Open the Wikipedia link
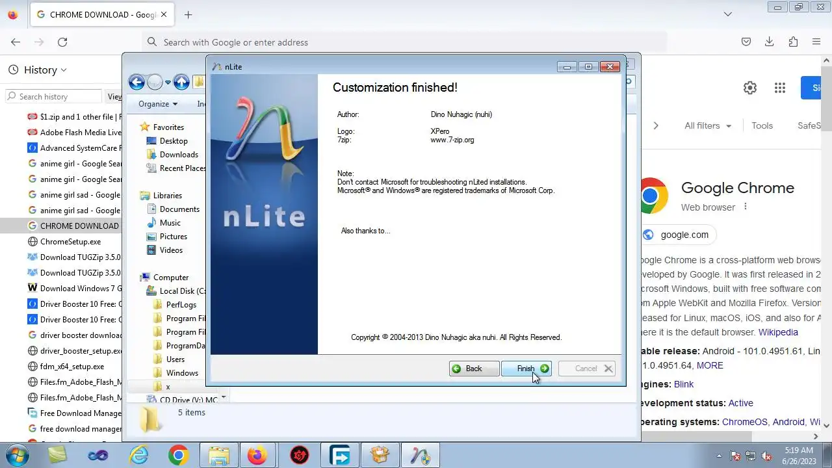The height and width of the screenshot is (468, 832). [x=778, y=332]
